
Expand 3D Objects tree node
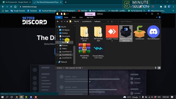(x=58, y=30)
